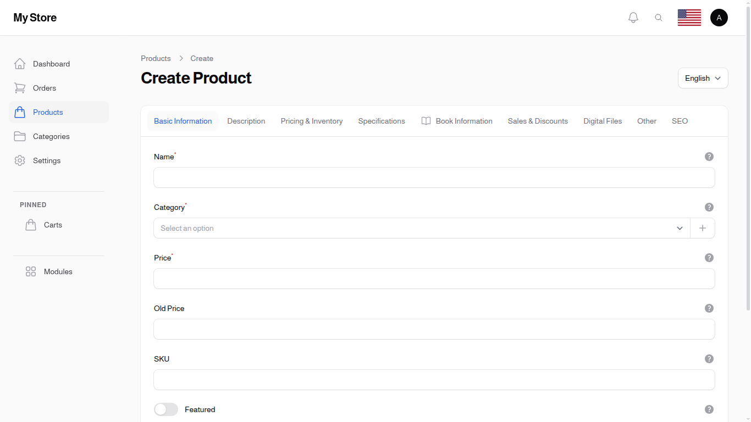Select the Orders cart icon
Image resolution: width=751 pixels, height=422 pixels.
[20, 87]
